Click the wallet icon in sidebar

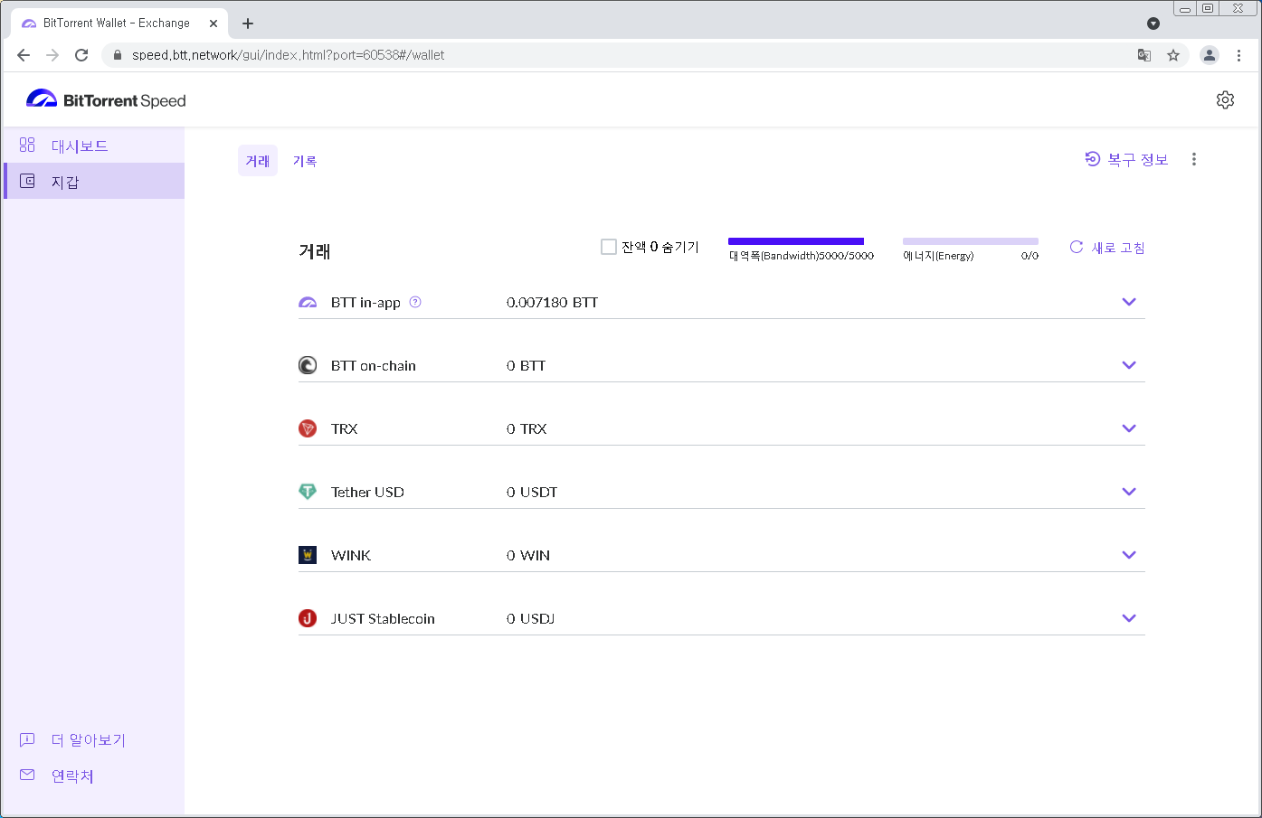point(27,181)
